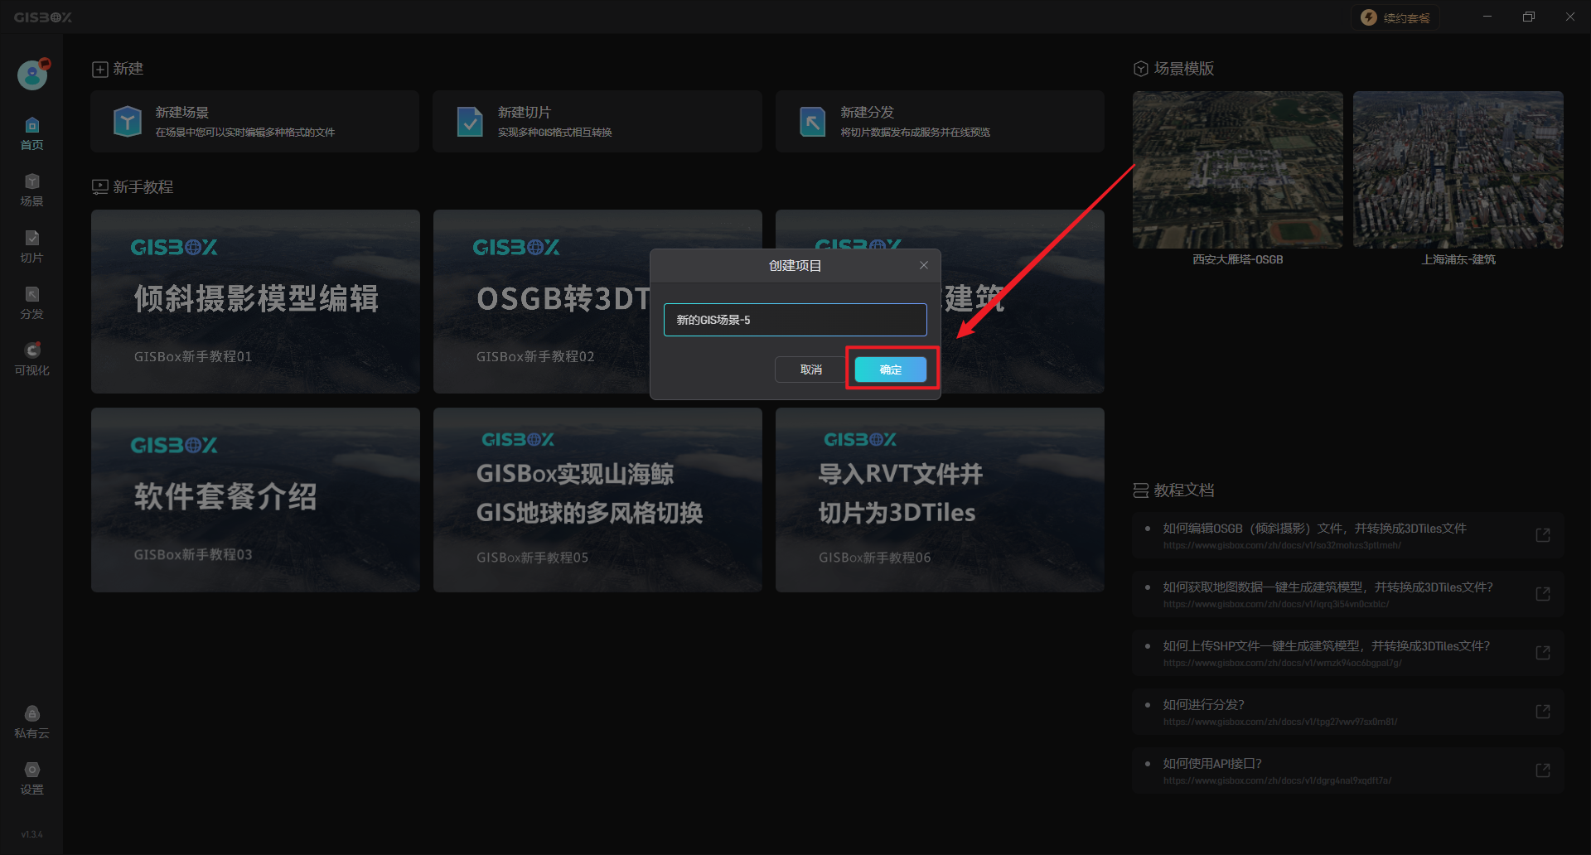Restore down the GISBox window
Image resolution: width=1591 pixels, height=855 pixels.
pyautogui.click(x=1529, y=17)
